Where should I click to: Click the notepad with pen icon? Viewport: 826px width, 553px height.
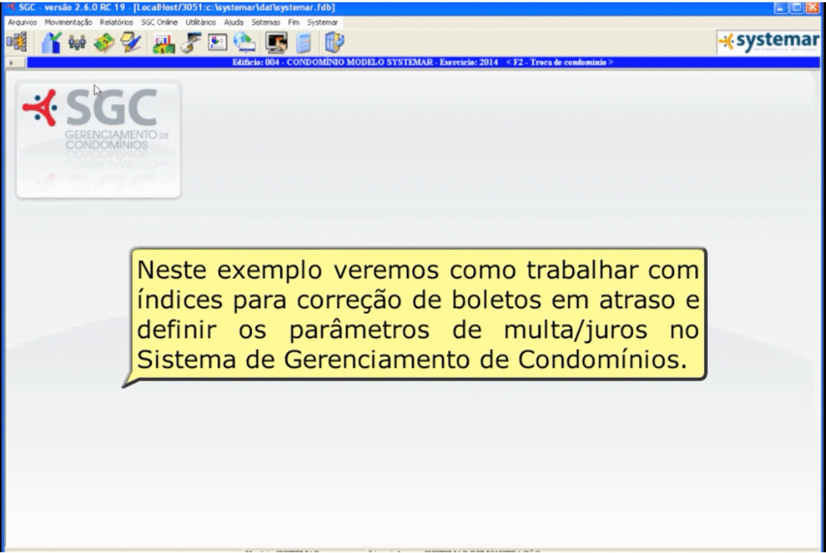(129, 43)
